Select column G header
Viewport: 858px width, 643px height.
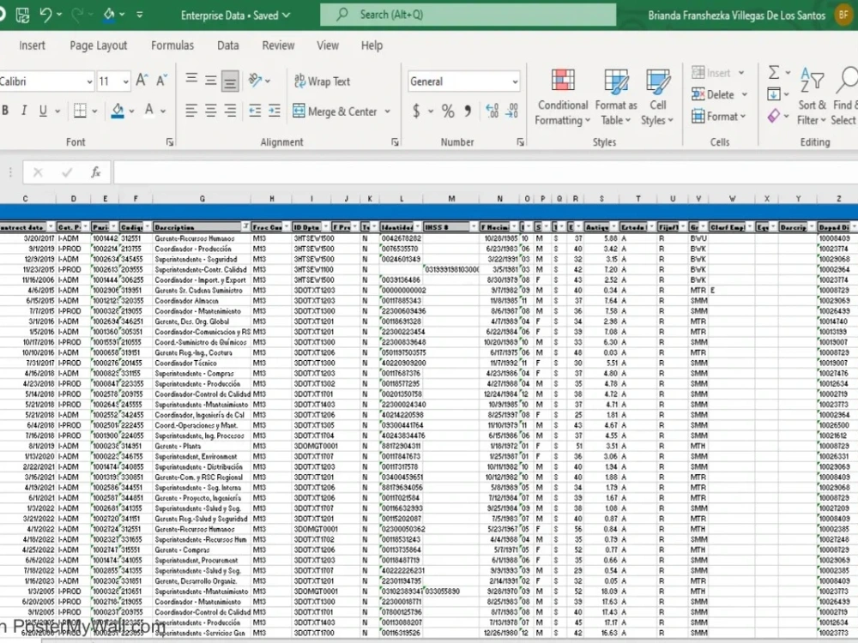[x=202, y=199]
